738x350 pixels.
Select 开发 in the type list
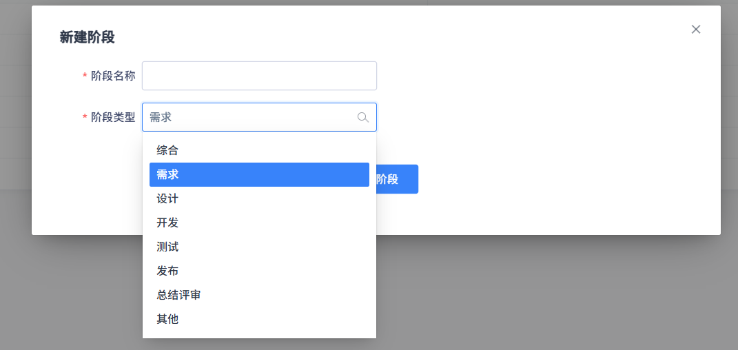click(x=167, y=223)
